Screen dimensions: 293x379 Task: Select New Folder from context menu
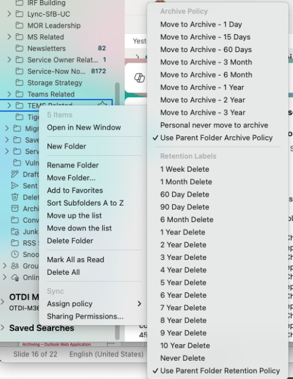(x=66, y=146)
